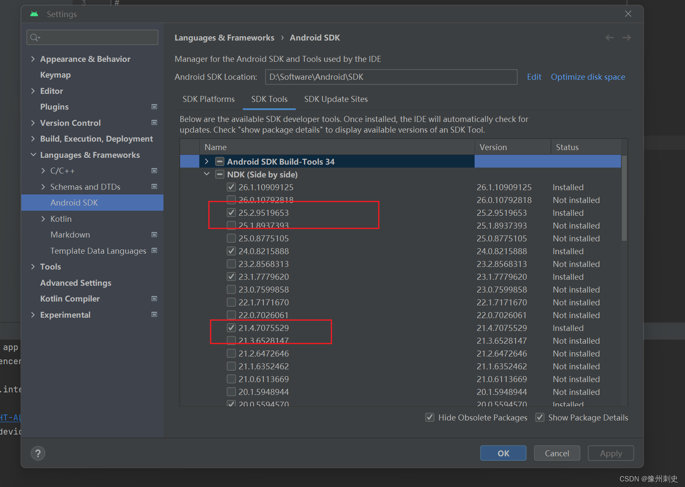
Task: Check the NDK 25.0.8775105 checkbox
Action: pos(231,238)
